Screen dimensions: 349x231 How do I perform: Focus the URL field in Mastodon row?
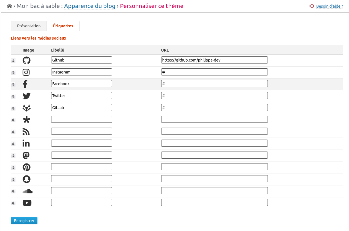pyautogui.click(x=214, y=155)
